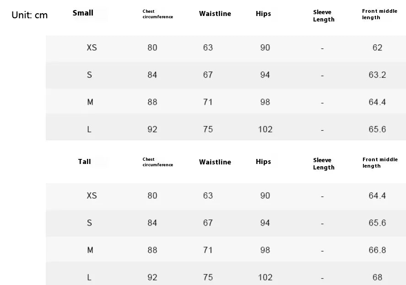The width and height of the screenshot is (406, 285).
Task: Select hips value 102 in Small table
Action: (265, 129)
